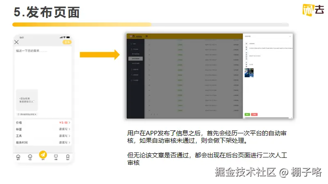Open the image thumbnail in the detail drawer
The image size is (328, 184).
(x=249, y=73)
